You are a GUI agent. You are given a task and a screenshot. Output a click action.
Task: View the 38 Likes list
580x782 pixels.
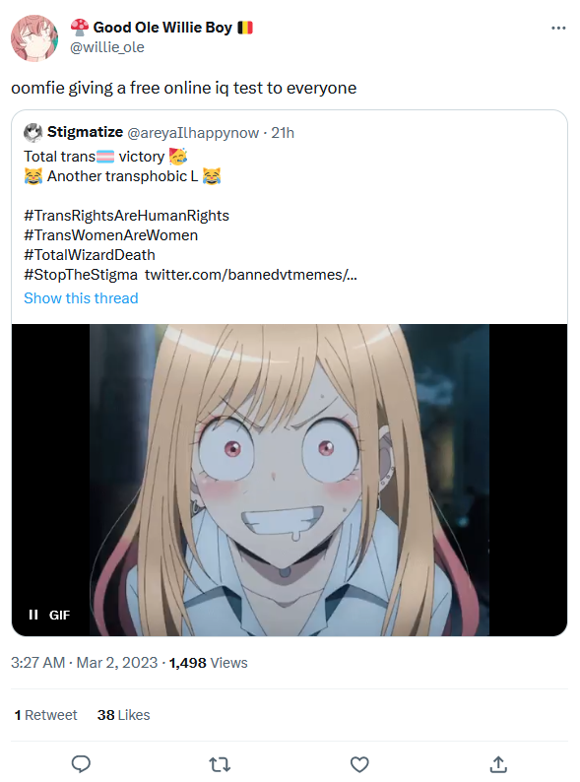point(124,715)
